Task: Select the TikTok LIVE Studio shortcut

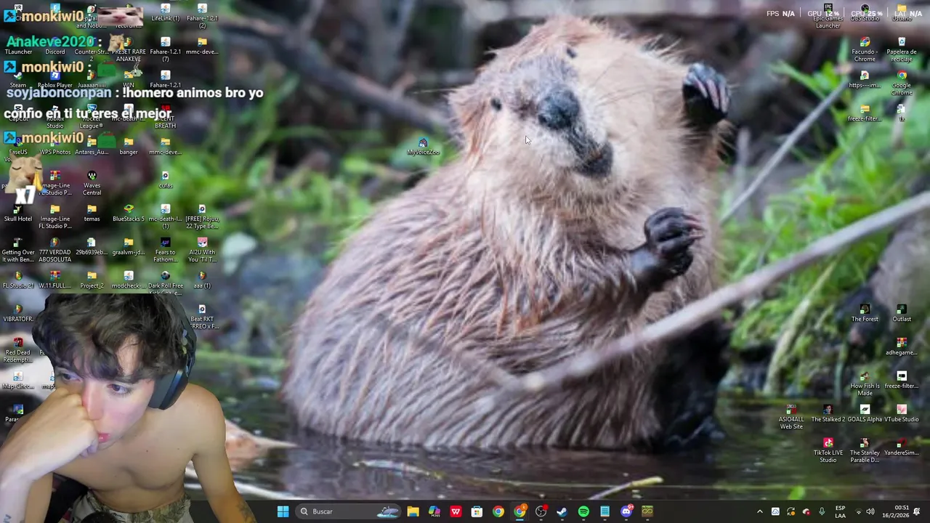Action: pos(828,450)
